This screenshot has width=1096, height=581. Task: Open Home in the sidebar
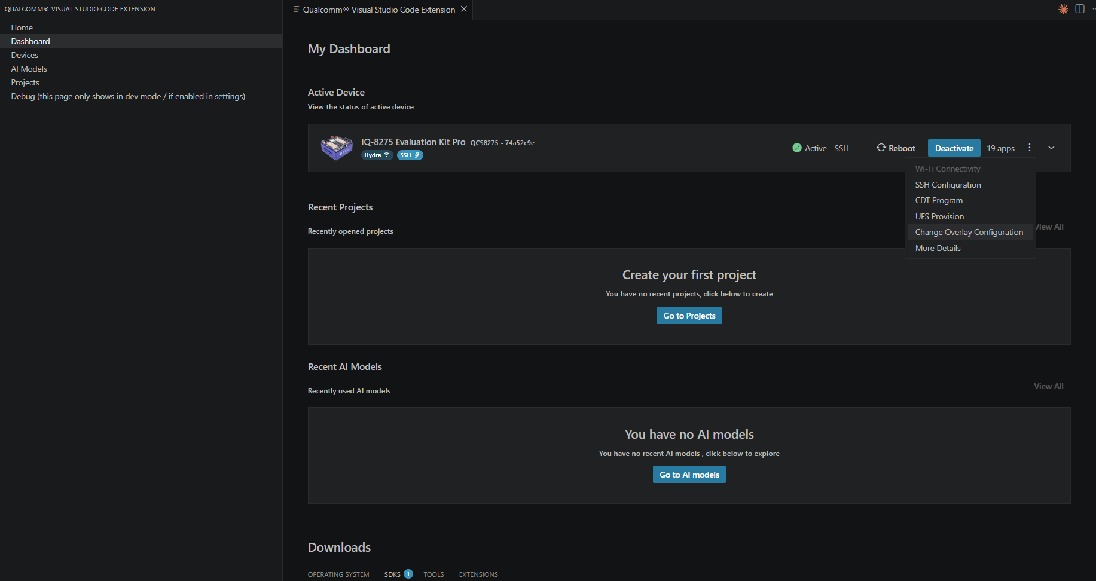[141, 27]
